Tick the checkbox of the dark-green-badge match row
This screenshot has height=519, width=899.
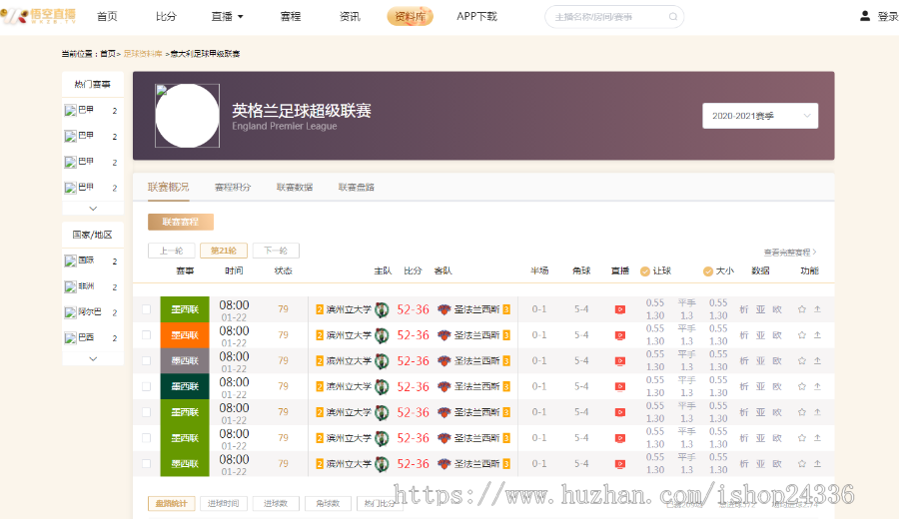[x=146, y=386]
